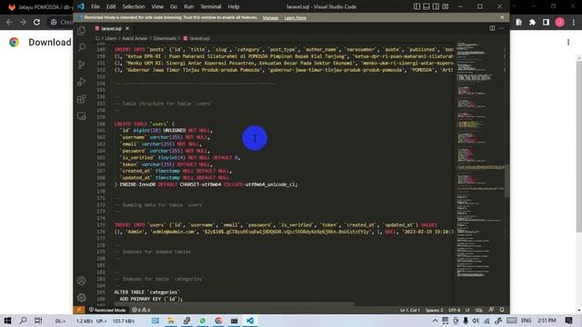Change language mode SQL
The height and width of the screenshot is (327, 582).
[x=479, y=310]
